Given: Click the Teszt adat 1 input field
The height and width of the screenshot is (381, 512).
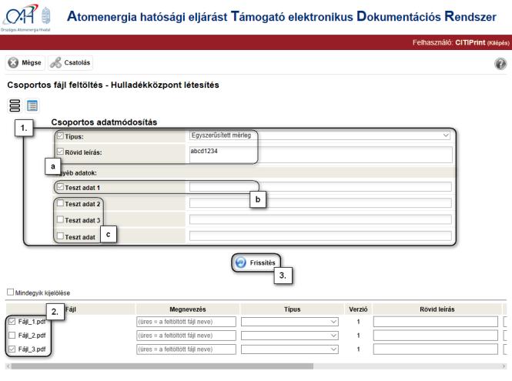Looking at the screenshot, I should coord(320,187).
